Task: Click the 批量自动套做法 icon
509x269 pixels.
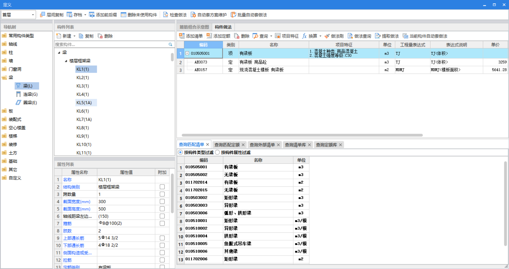Action: click(233, 14)
